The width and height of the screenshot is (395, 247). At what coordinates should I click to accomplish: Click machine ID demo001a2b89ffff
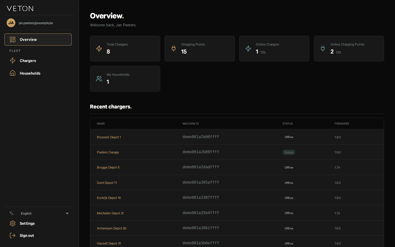(x=201, y=152)
